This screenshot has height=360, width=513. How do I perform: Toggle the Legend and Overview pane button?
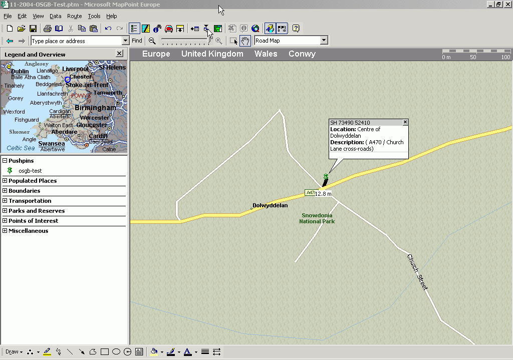(134, 29)
